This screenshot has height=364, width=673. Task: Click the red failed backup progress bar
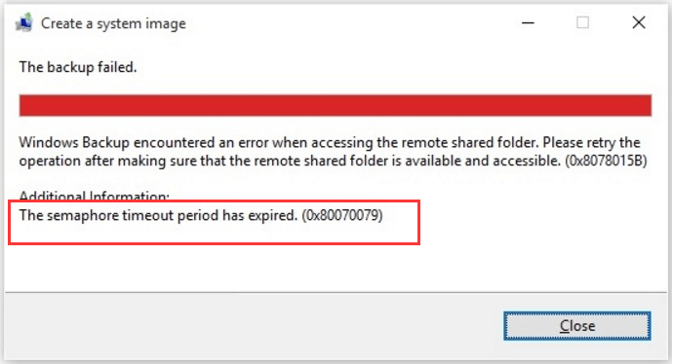[336, 105]
